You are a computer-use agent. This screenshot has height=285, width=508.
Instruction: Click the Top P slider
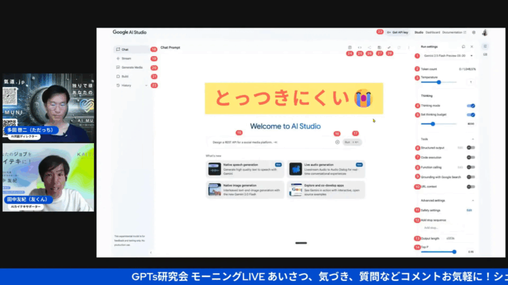[x=439, y=252]
